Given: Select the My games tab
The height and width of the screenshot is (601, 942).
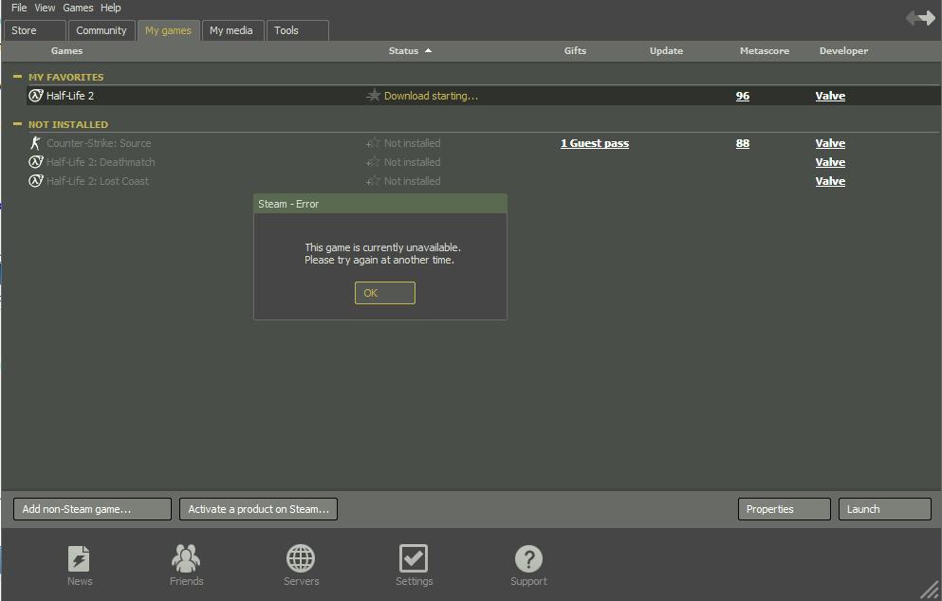Looking at the screenshot, I should coord(168,30).
